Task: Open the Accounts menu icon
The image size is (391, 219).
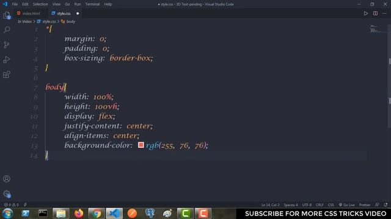Action: [7, 179]
